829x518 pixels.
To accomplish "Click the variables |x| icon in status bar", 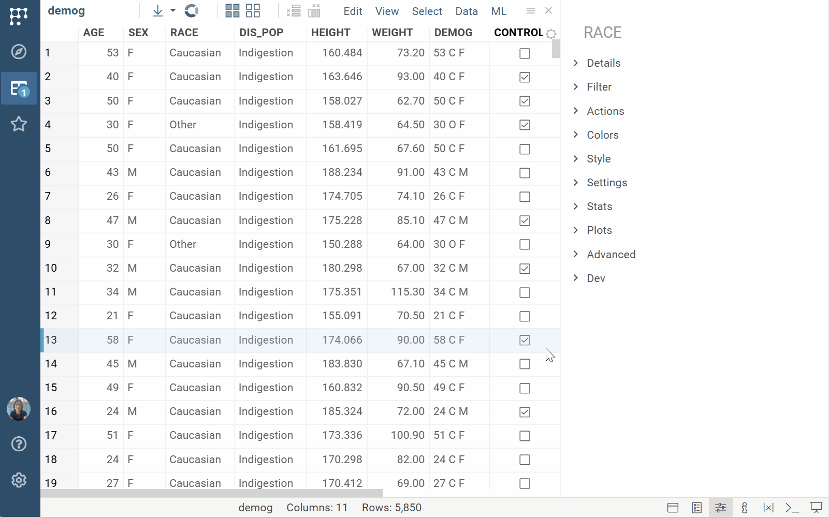I will pyautogui.click(x=768, y=508).
